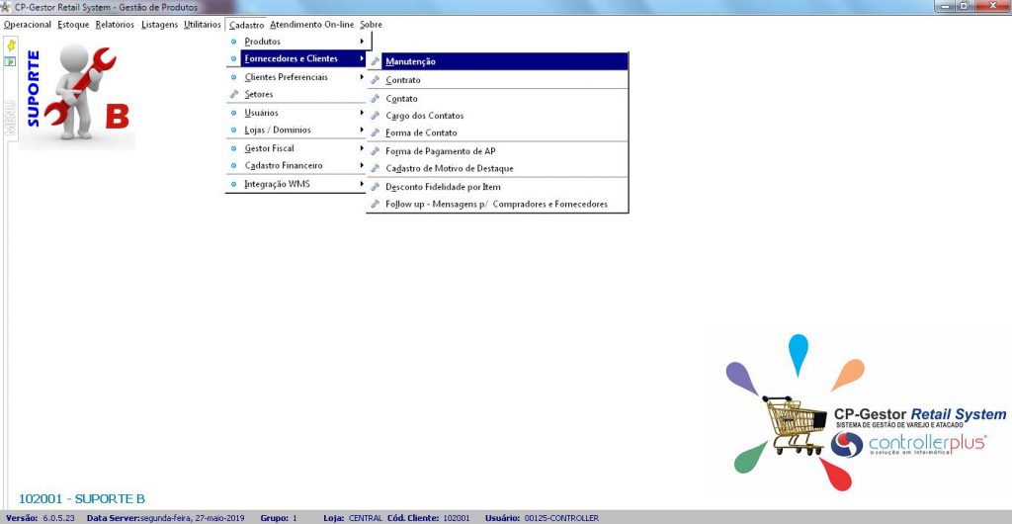This screenshot has width=1012, height=524.
Task: Select Fornecedores e Clientes entry
Action: (x=298, y=58)
